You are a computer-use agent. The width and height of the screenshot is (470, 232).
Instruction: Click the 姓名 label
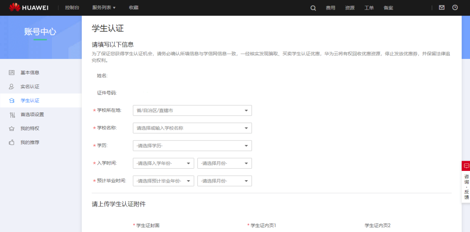pyautogui.click(x=102, y=76)
